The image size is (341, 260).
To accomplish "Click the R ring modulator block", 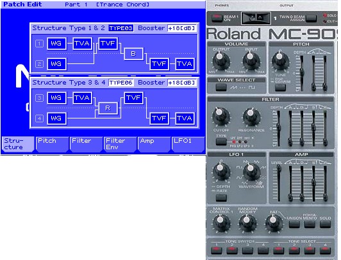I will coord(108,108).
